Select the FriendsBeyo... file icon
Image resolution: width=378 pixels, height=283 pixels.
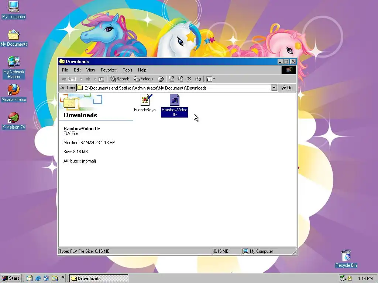[146, 103]
